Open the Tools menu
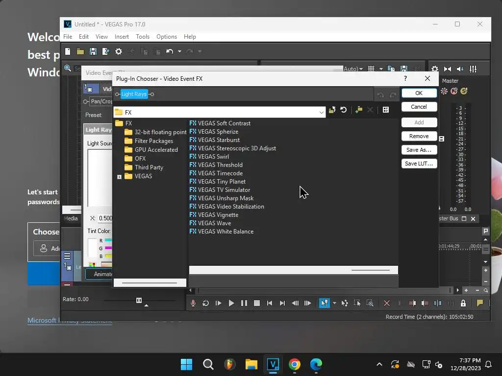The image size is (502, 376). point(143,37)
